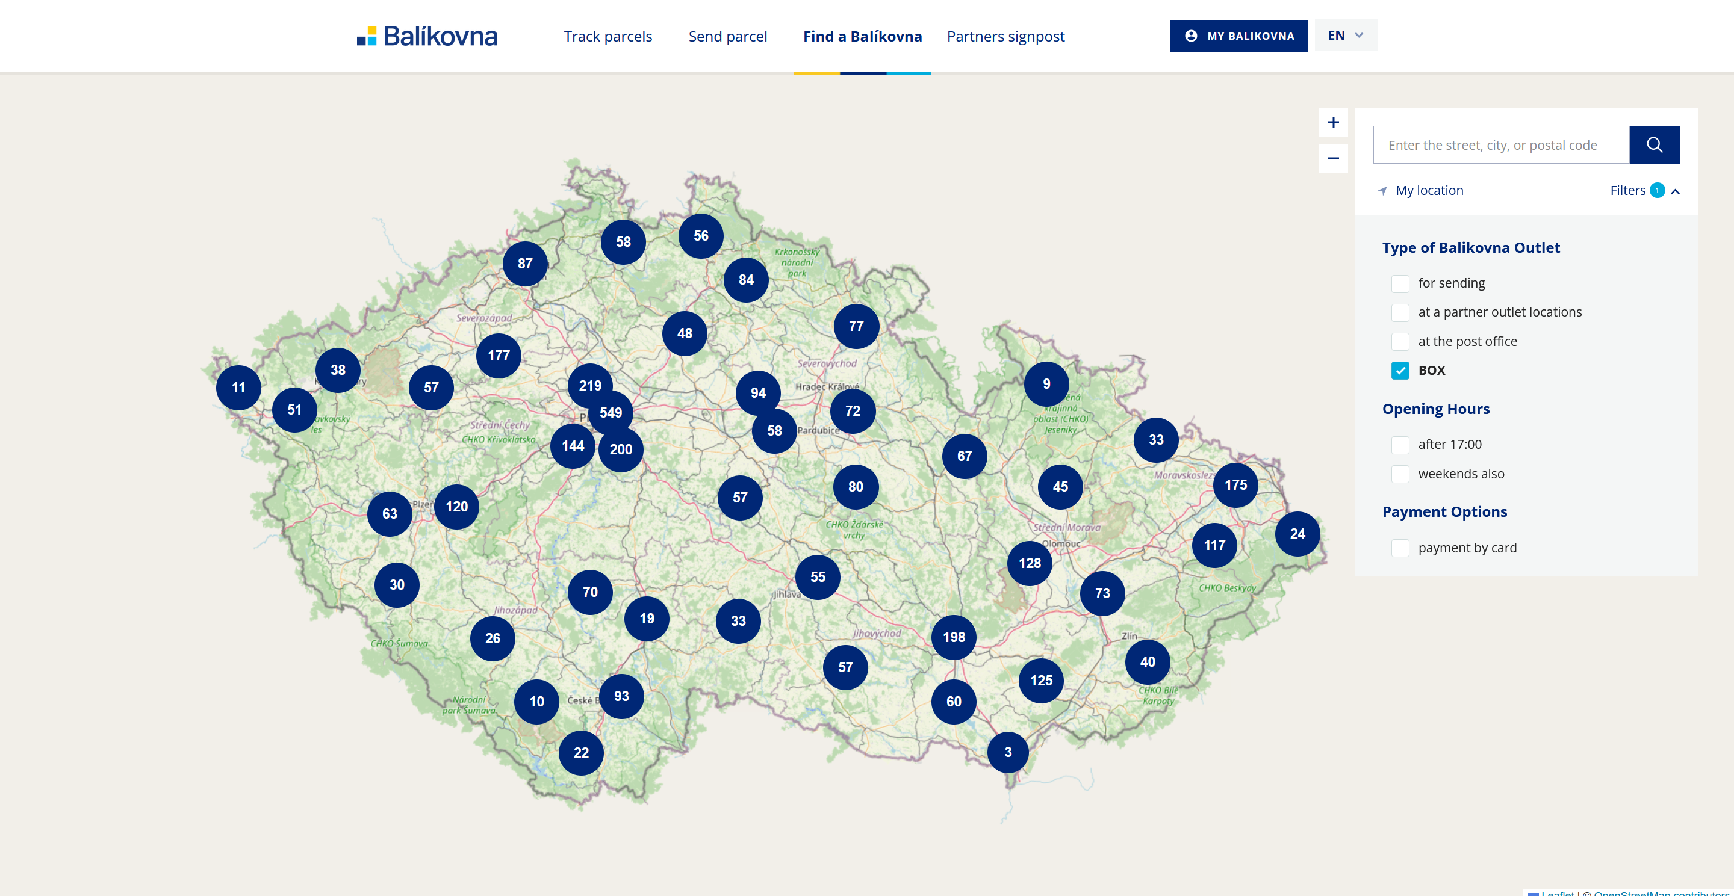Click the My location link
Image resolution: width=1734 pixels, height=896 pixels.
(1429, 190)
